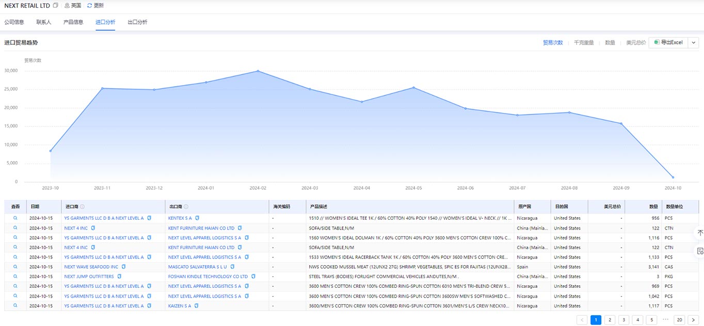Viewport: 704px width, 326px height.
Task: Switch chart metric to 千克重量
Action: point(584,43)
